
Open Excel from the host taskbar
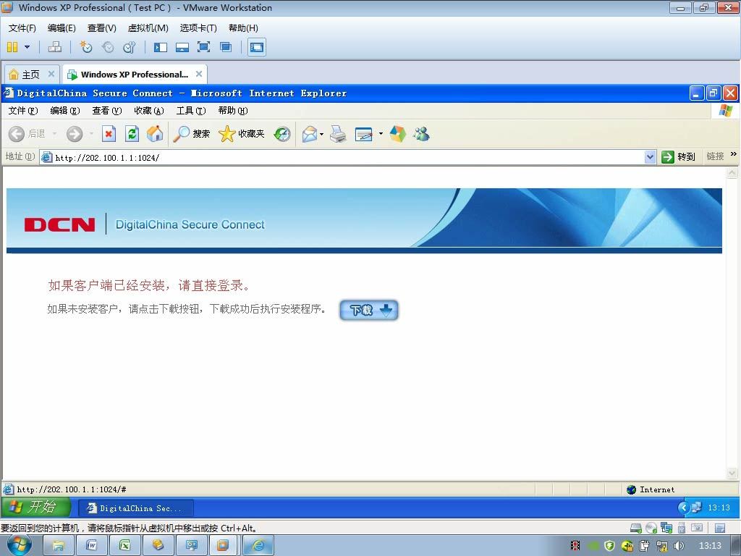tap(124, 546)
